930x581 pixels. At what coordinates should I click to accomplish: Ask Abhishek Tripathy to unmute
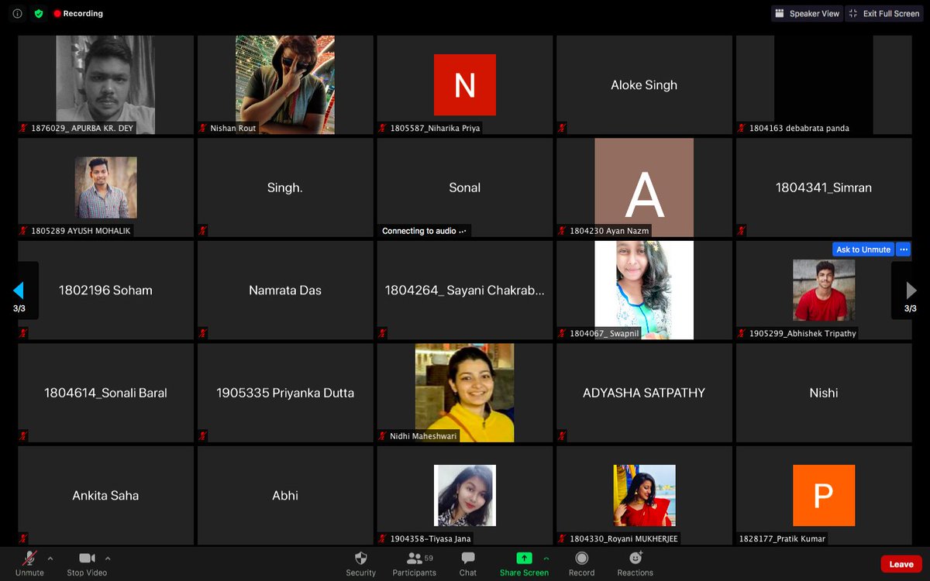click(x=863, y=249)
